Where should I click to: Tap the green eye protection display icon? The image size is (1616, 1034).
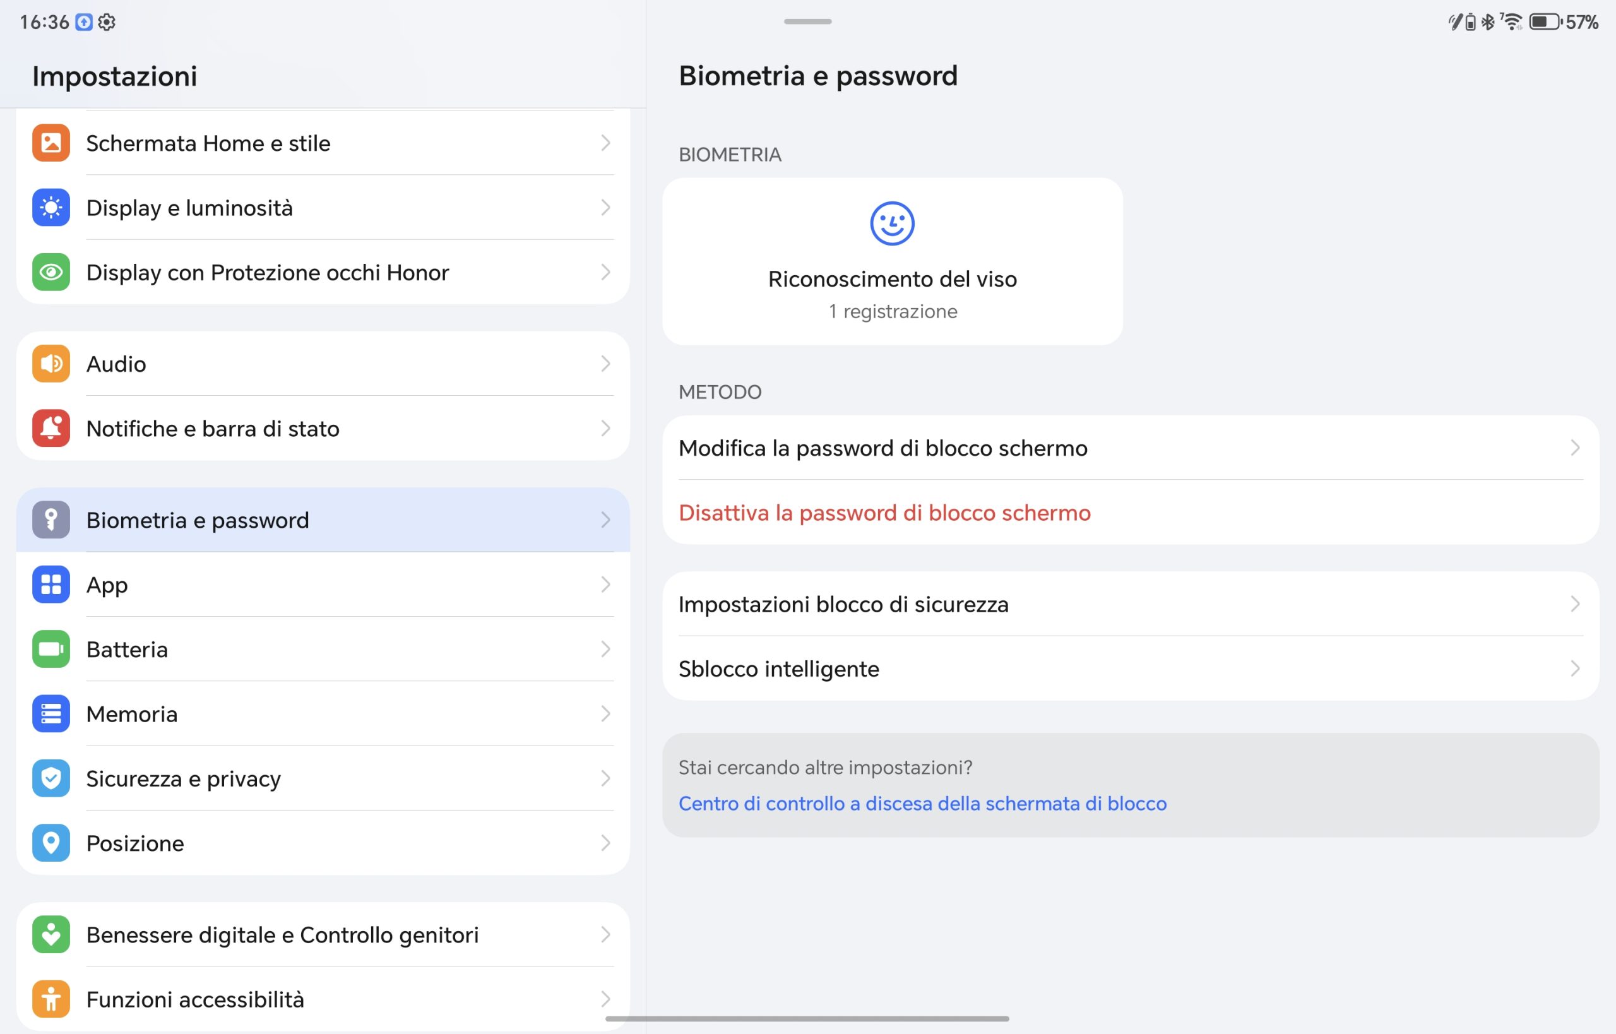coord(51,272)
